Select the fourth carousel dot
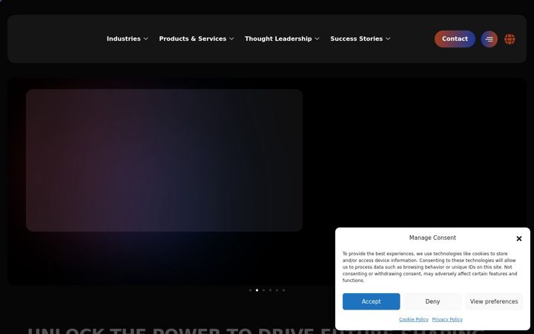534x334 pixels. (270, 290)
